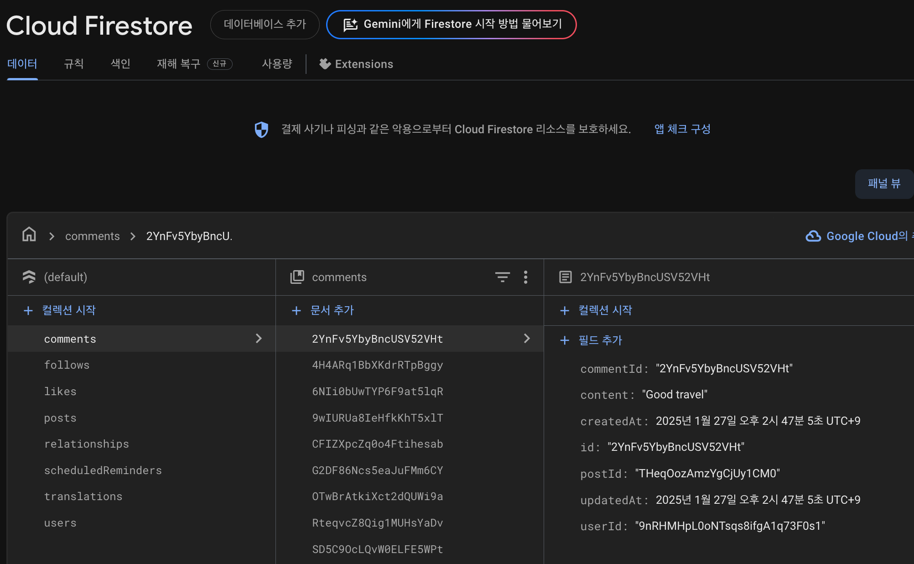Select the users collection
This screenshot has height=564, width=914.
point(60,523)
